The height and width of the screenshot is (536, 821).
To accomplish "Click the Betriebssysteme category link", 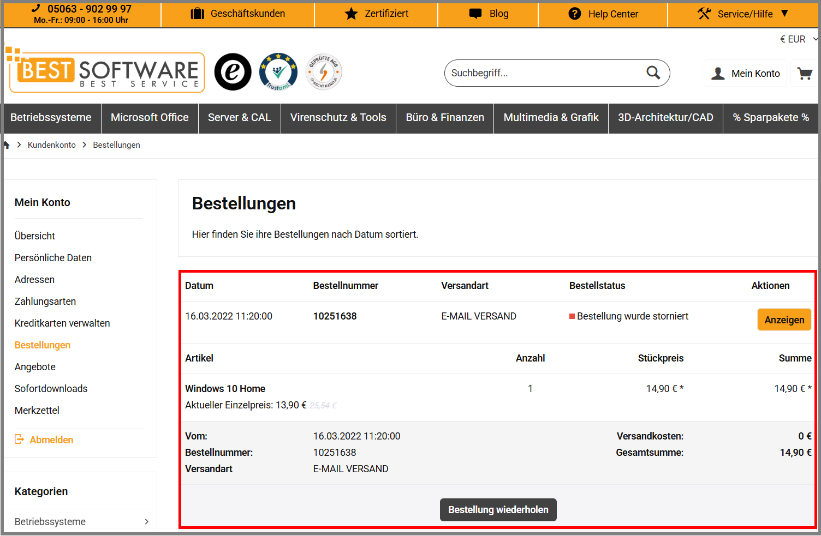I will 50,522.
